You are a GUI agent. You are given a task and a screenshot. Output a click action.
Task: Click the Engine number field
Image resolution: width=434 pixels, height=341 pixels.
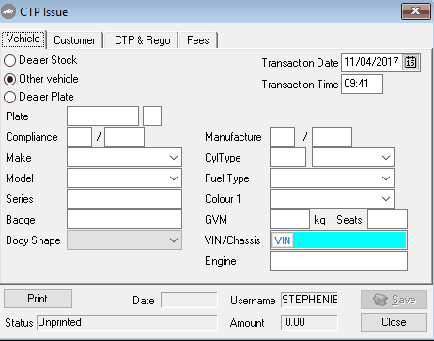338,261
